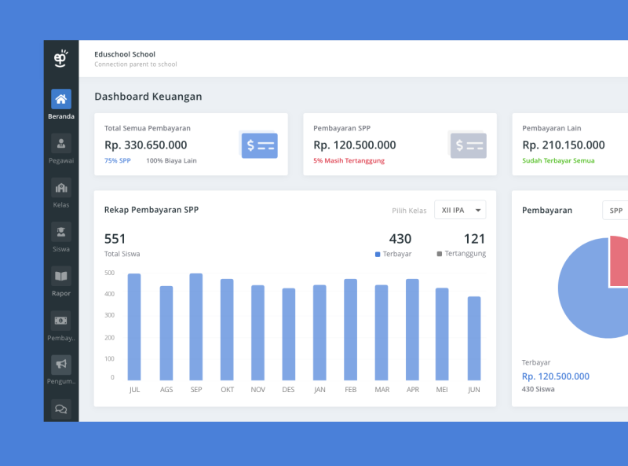Click the 75% SPP link
The image size is (628, 466).
tap(116, 160)
